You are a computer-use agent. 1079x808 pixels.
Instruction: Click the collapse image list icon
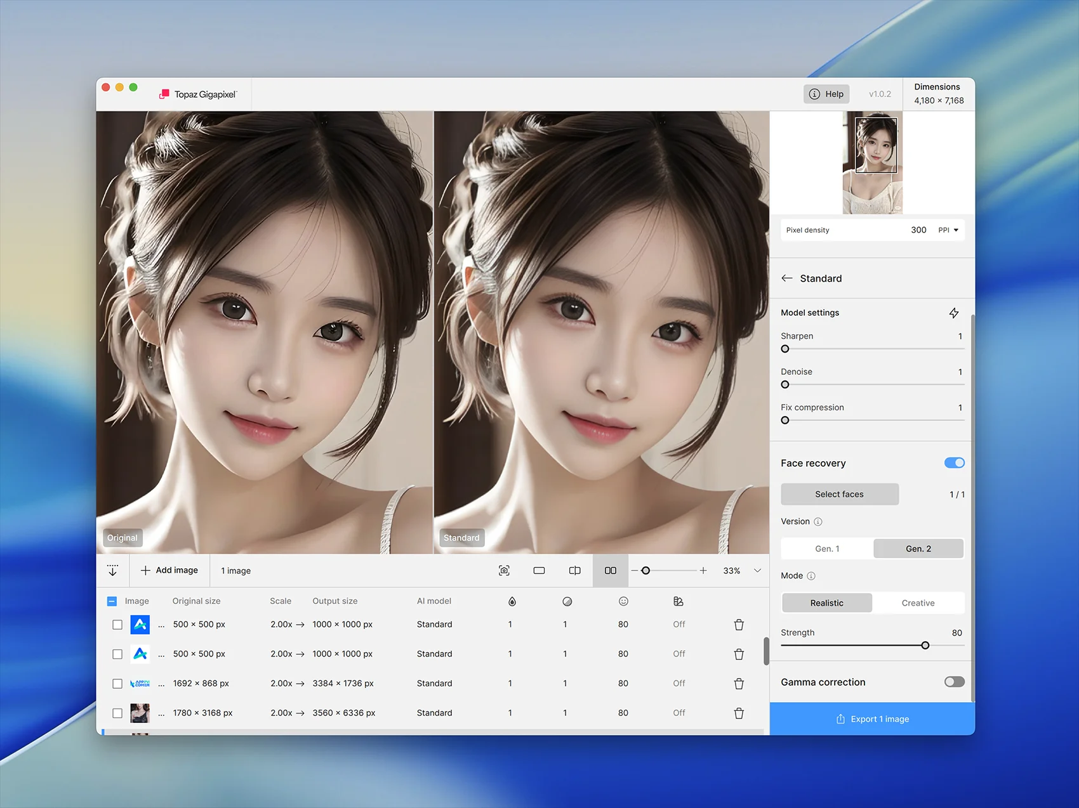point(112,570)
